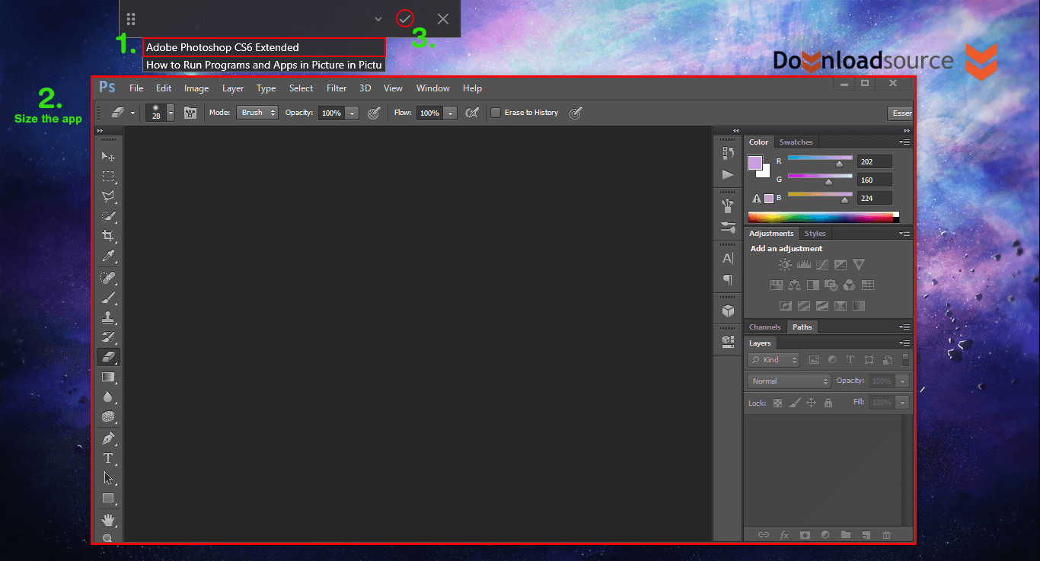Choose the How to Run Programs entry

coord(263,65)
